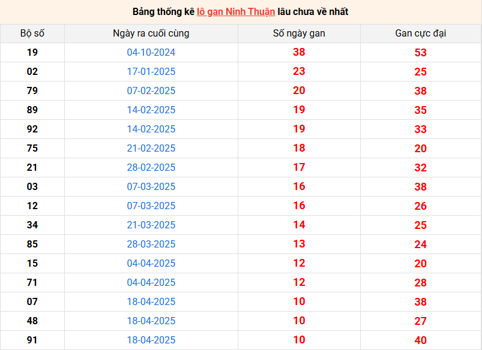Click the date 21-03-2025
482x350 pixels.
pyautogui.click(x=151, y=225)
